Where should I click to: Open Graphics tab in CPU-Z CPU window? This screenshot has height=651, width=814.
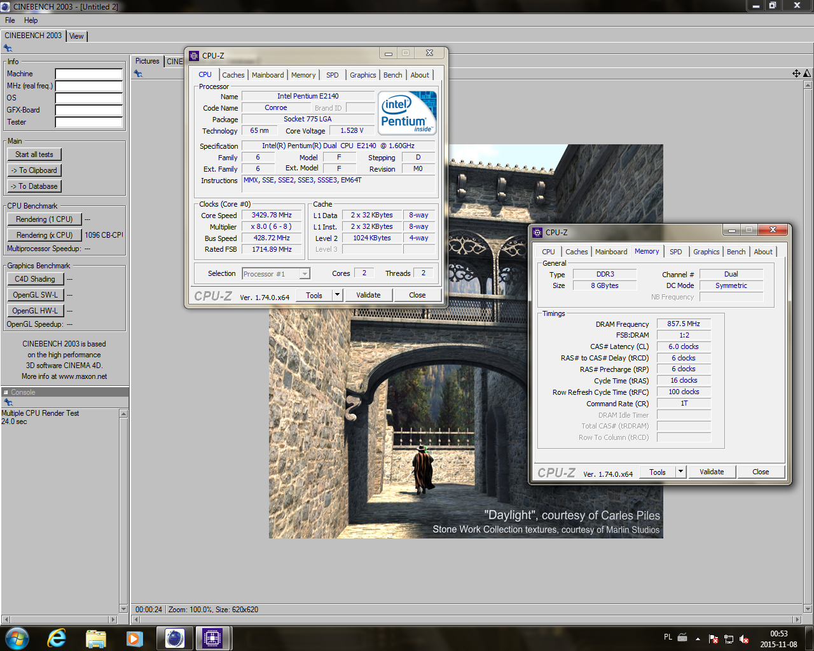click(x=363, y=75)
